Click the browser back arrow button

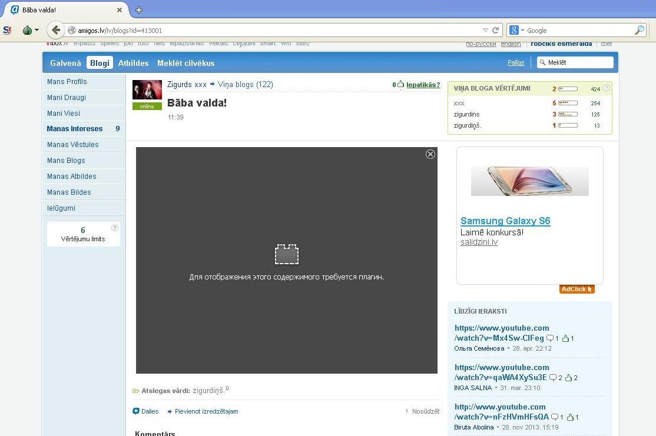coord(55,30)
